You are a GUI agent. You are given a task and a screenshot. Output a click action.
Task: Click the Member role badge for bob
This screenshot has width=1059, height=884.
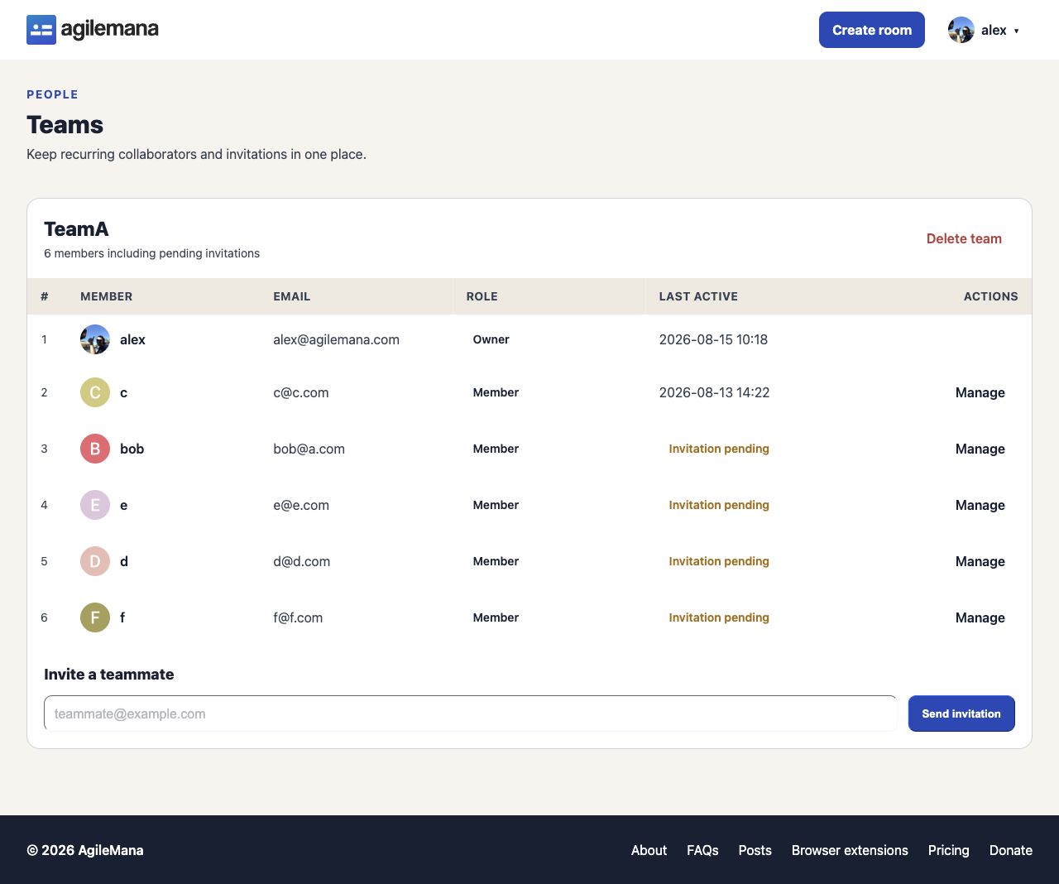tap(496, 449)
